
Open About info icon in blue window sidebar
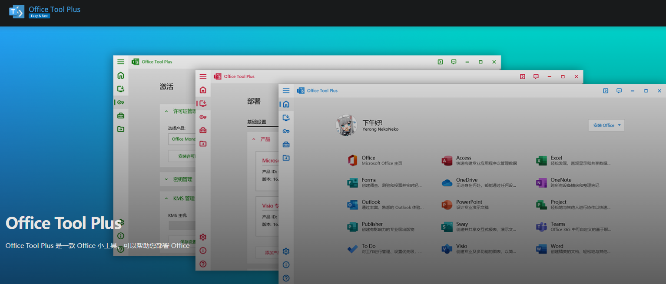(286, 265)
